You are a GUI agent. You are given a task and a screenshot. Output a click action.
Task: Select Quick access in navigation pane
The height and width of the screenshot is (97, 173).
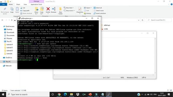pos(9,26)
